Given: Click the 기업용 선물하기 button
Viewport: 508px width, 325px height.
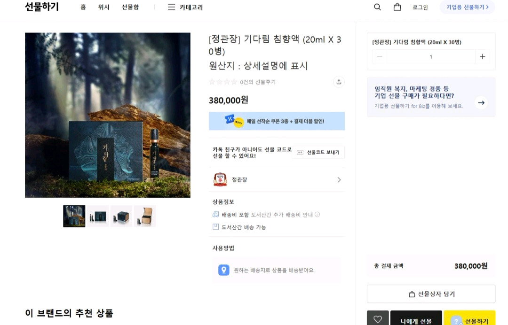Looking at the screenshot, I should 467,7.
